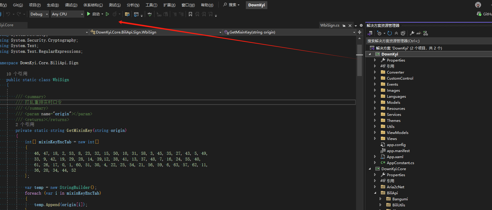Open the DownKyi.Core.BiliApi.Sign.WbiSign type dropdown
492x210 pixels.
coord(156,32)
